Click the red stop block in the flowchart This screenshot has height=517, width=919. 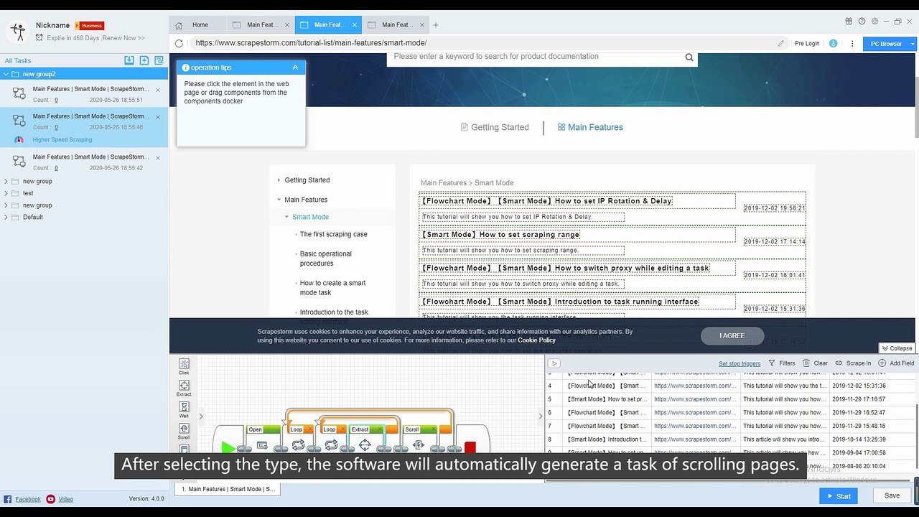(x=470, y=447)
